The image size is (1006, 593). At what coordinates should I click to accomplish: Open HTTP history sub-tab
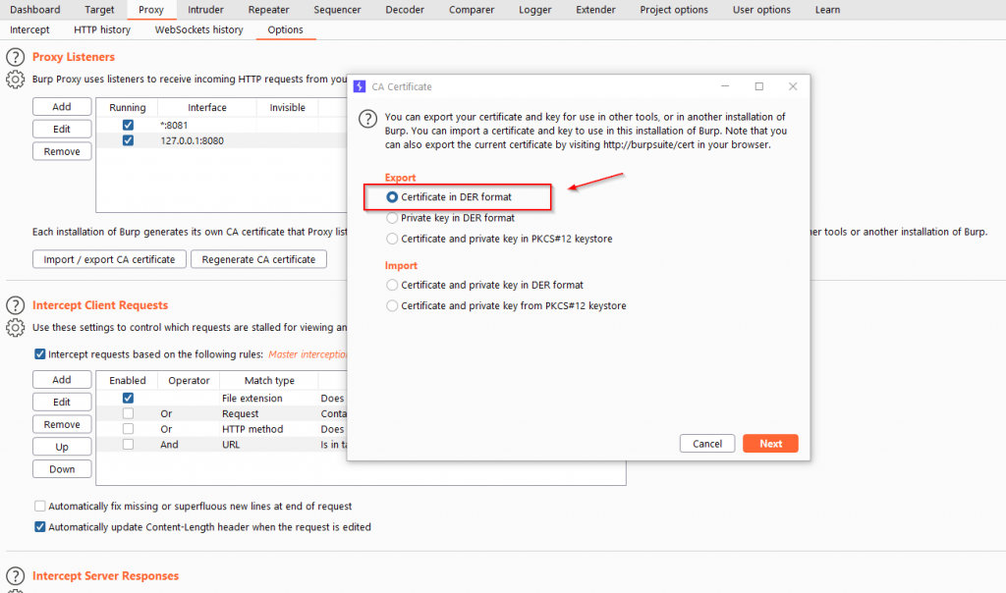coord(102,29)
